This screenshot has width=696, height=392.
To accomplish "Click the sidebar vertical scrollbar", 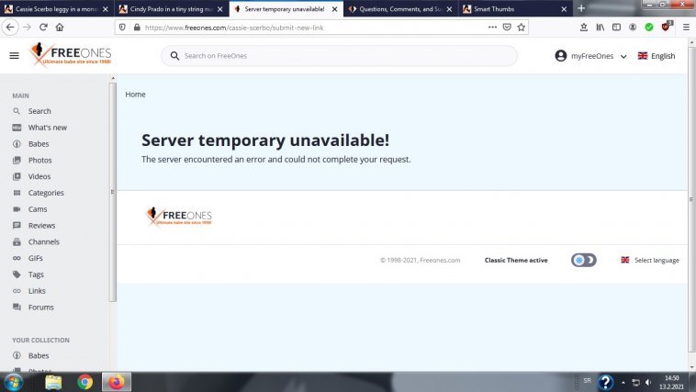I will [113, 191].
